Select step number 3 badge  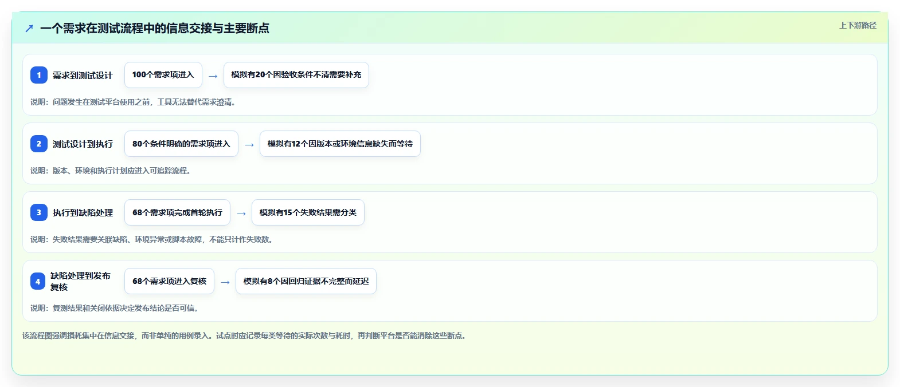(x=39, y=212)
